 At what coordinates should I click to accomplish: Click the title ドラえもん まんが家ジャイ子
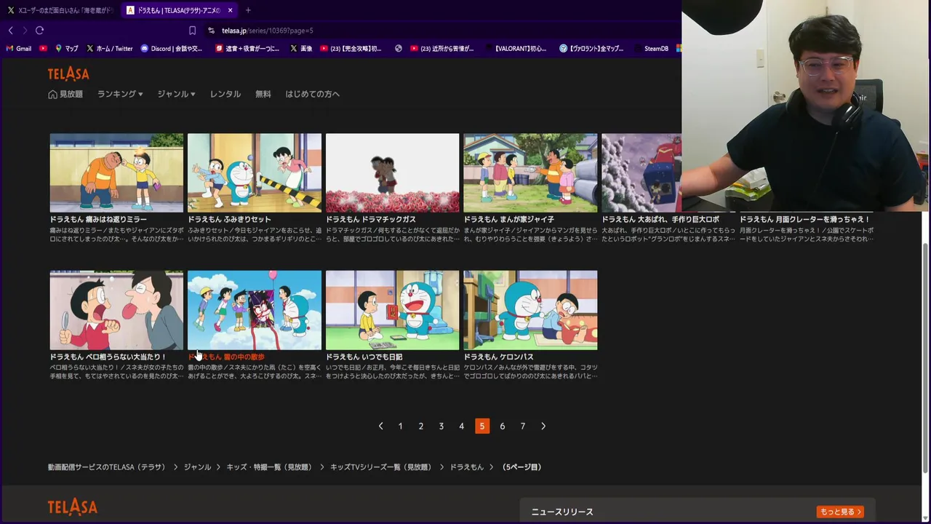point(509,219)
